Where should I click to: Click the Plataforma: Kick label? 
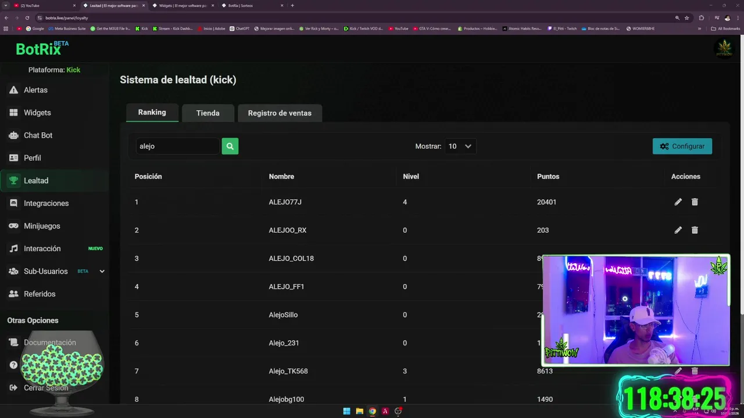click(x=54, y=70)
